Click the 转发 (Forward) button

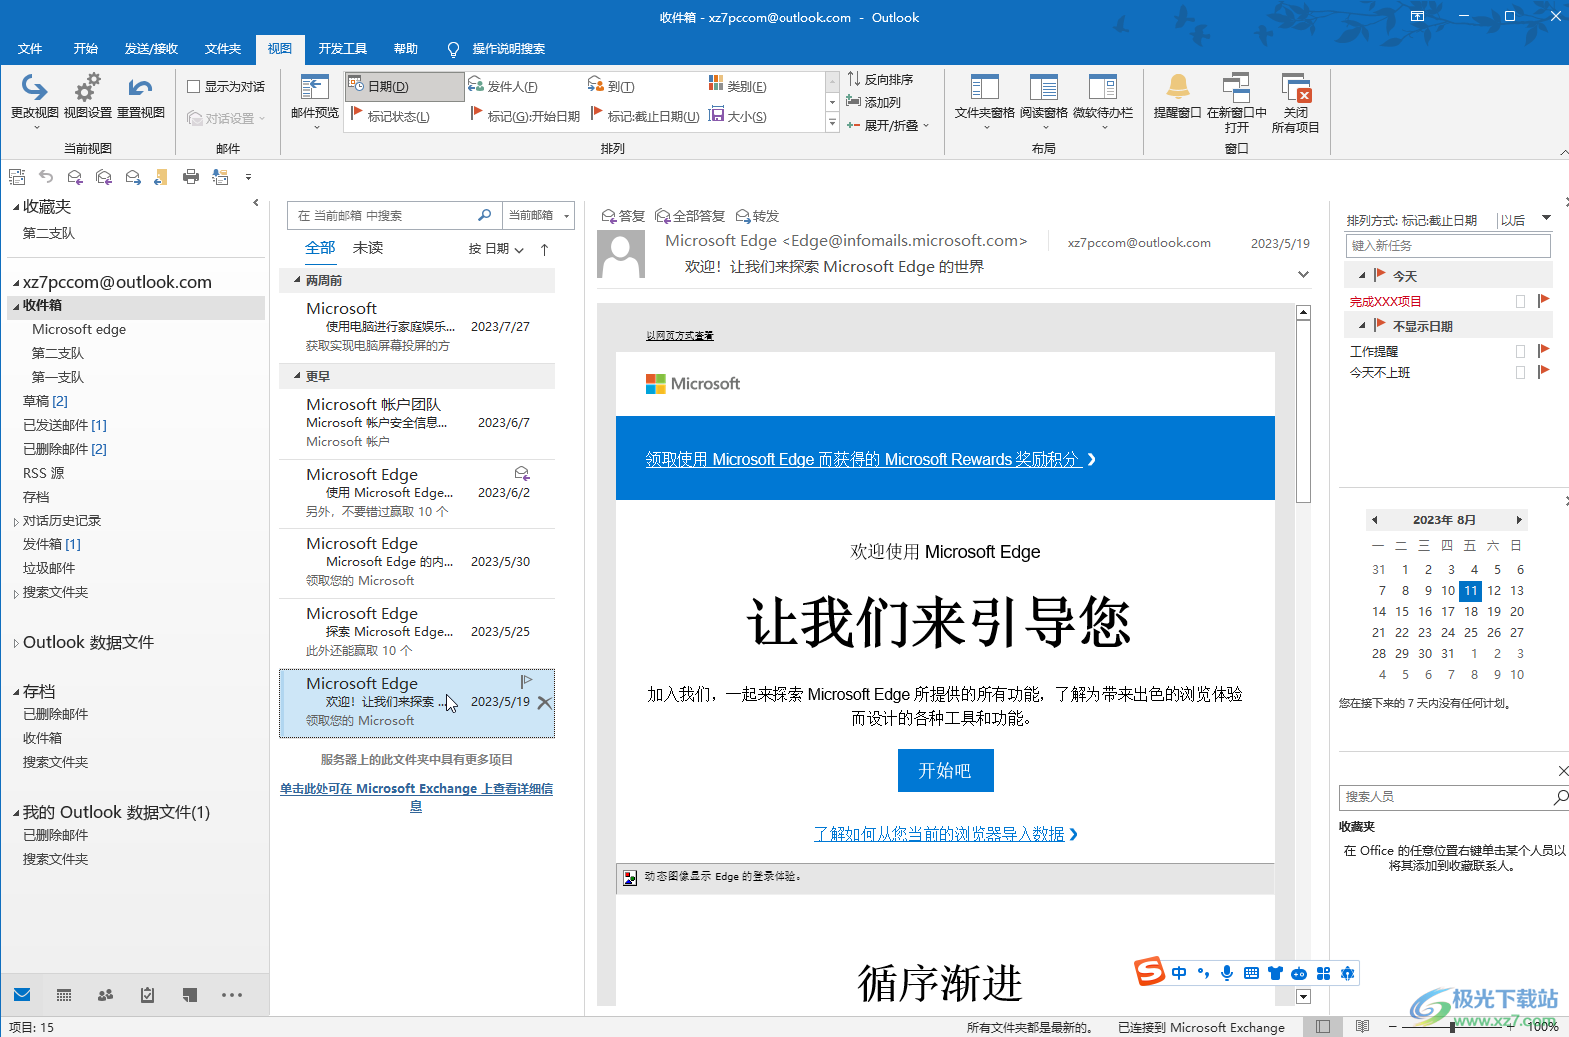coord(757,216)
